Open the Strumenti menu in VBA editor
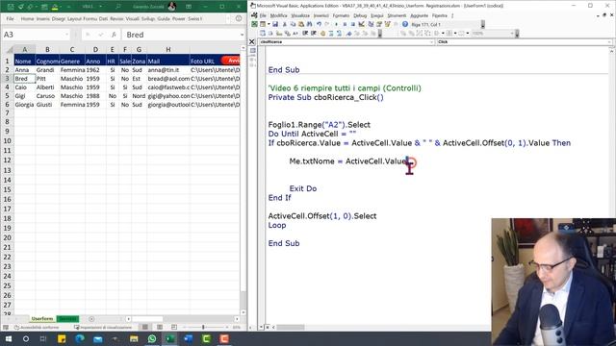Image resolution: width=616 pixels, height=346 pixels. coord(397,15)
